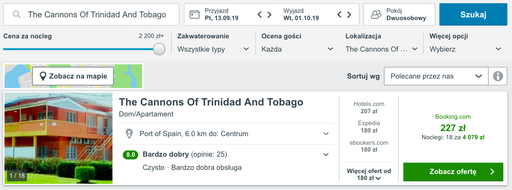Click the price per night slider handle
The height and width of the screenshot is (190, 512).
159,49
